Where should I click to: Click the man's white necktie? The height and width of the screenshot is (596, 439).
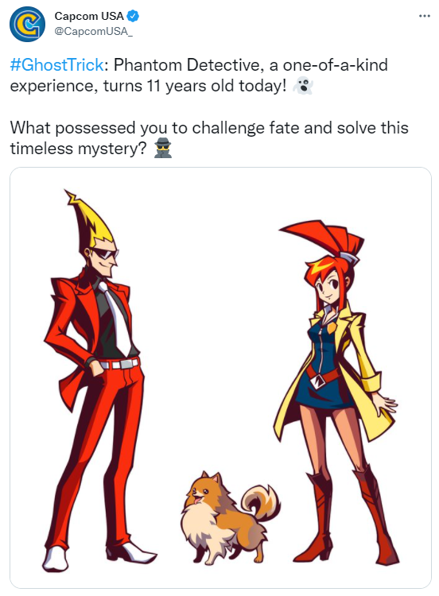[x=116, y=318]
